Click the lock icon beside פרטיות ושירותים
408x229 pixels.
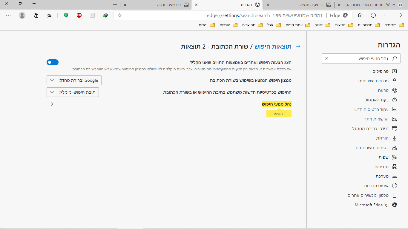click(x=394, y=81)
